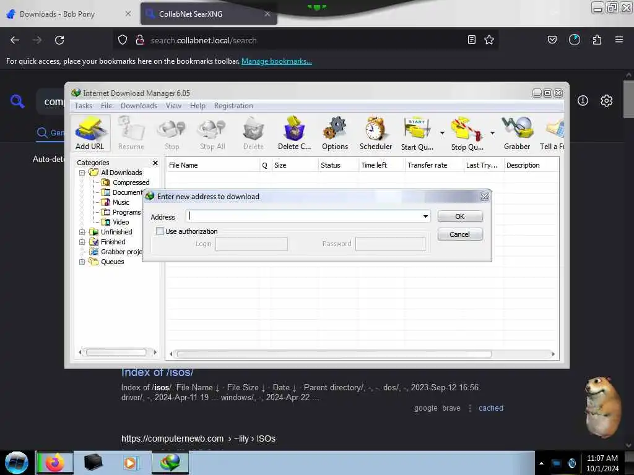Click the Stop Queue toolbar icon
Image resolution: width=634 pixels, height=475 pixels.
(x=467, y=133)
